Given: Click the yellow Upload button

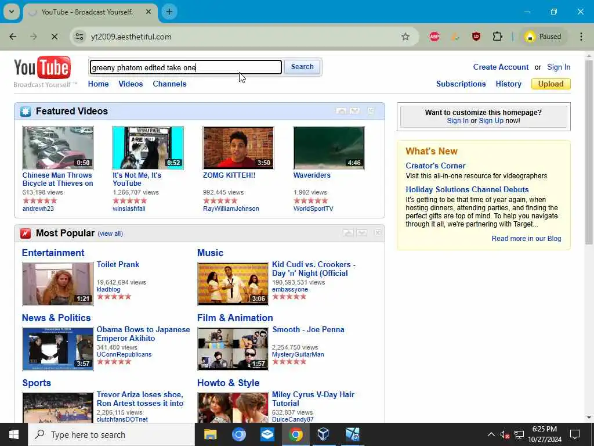Looking at the screenshot, I should point(551,84).
